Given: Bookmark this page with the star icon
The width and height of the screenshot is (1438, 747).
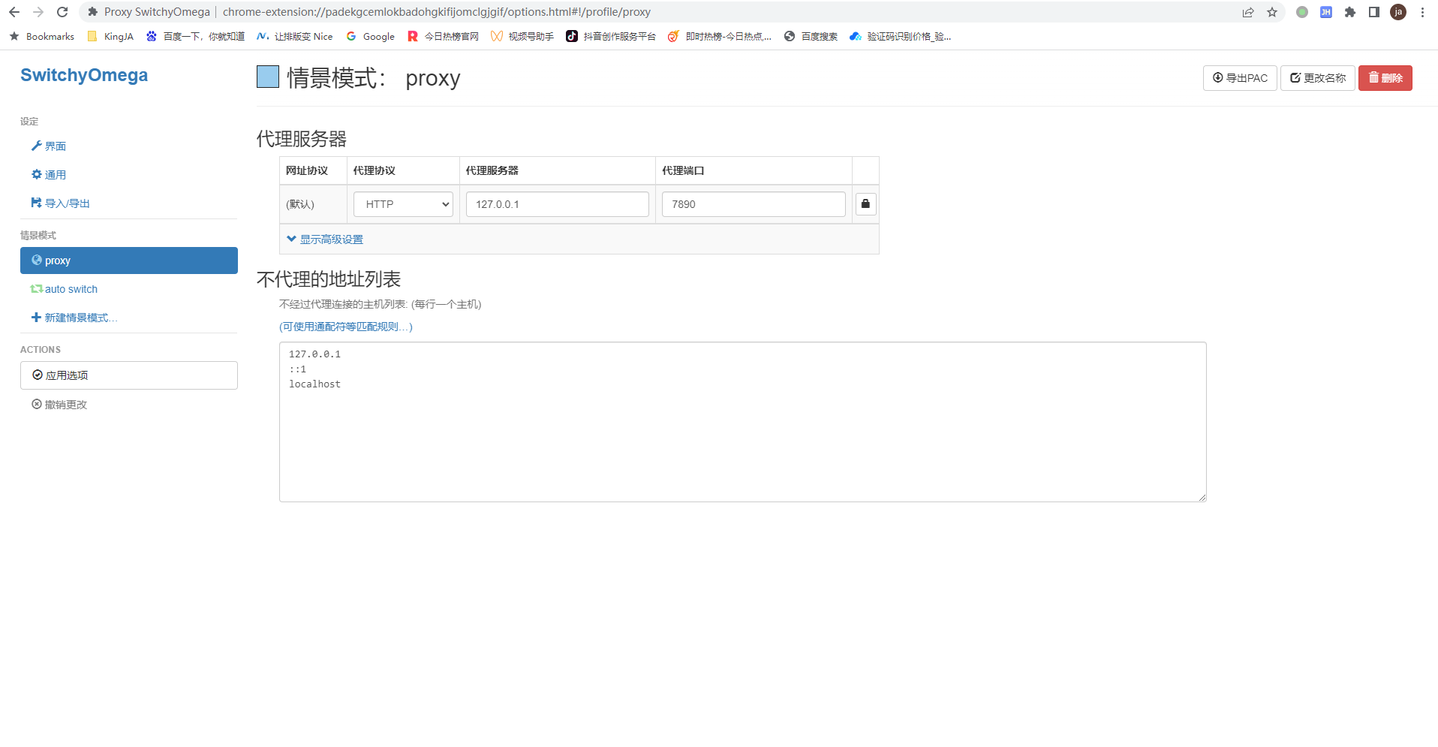Looking at the screenshot, I should (1272, 12).
